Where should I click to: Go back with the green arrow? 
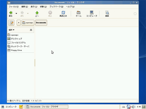[x=11, y=14]
